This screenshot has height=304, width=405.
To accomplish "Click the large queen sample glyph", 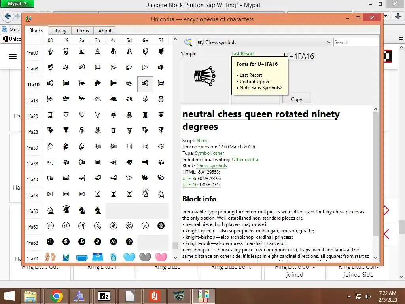I will point(204,76).
